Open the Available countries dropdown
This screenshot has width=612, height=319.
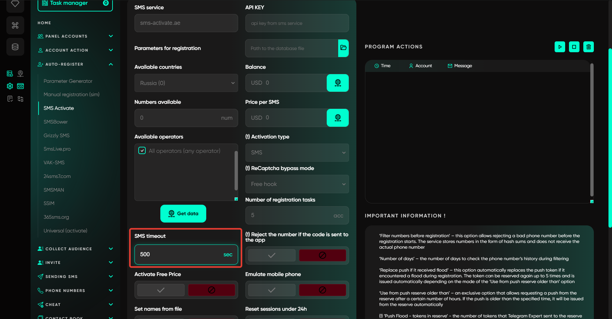coord(186,83)
